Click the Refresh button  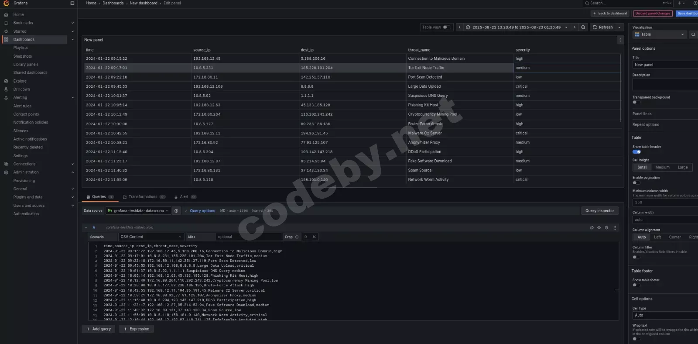click(603, 27)
